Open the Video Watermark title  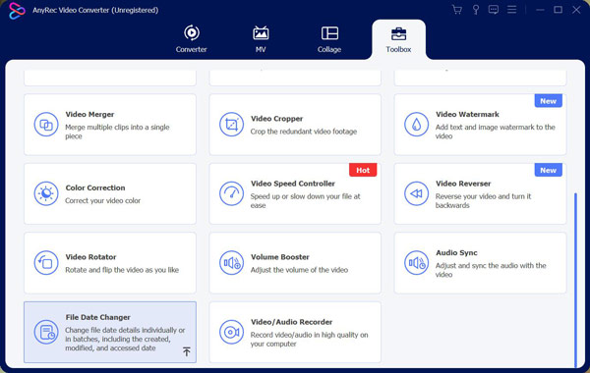[467, 114]
